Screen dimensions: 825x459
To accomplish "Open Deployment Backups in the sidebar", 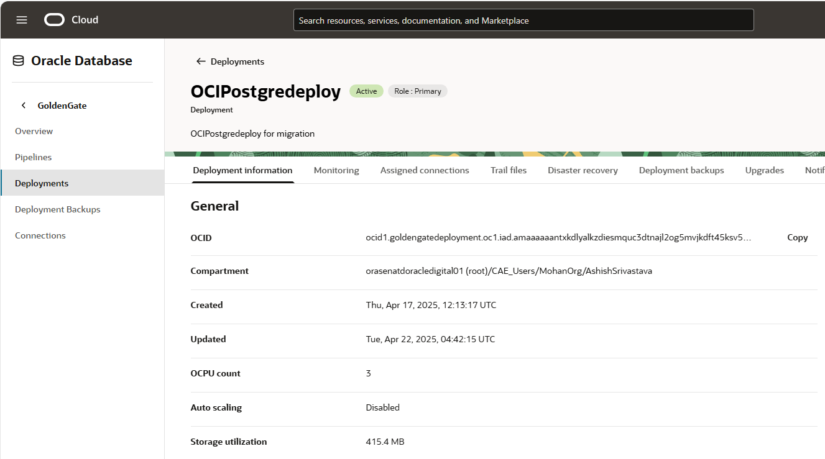I will (58, 209).
